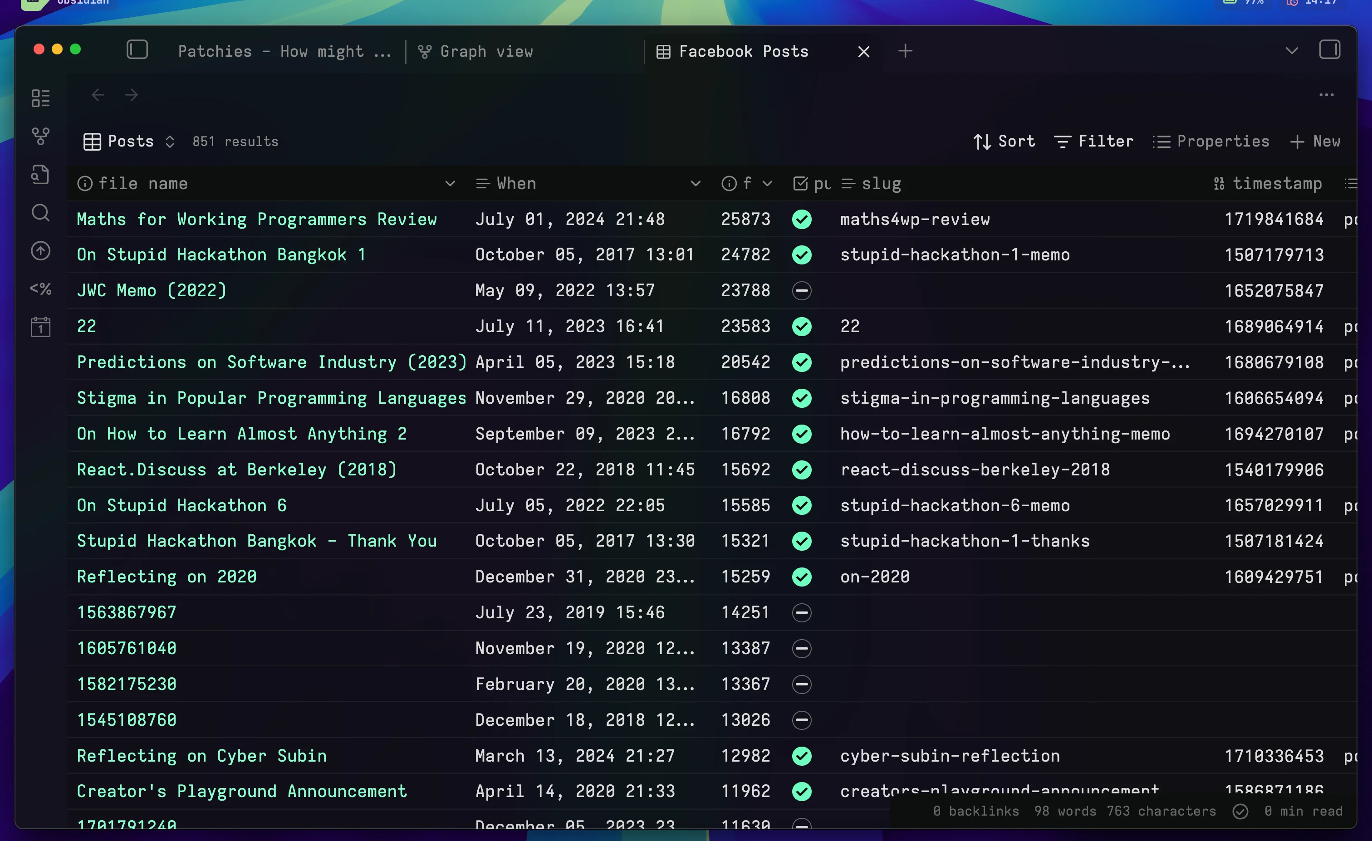Click the slug cell of On Stupid Hackathon 6
The width and height of the screenshot is (1372, 841).
[955, 505]
